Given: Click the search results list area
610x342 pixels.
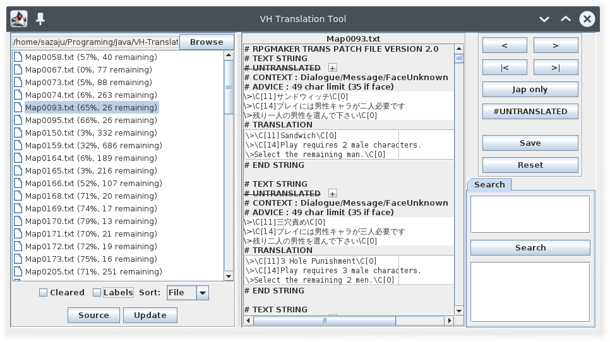Looking at the screenshot, I should pos(530,292).
